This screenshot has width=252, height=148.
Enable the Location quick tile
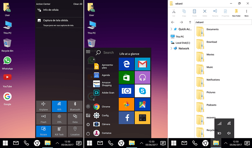click(x=75, y=131)
